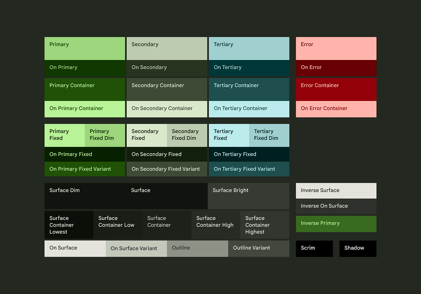421x294 pixels.
Task: Select the On Primary swatch
Action: point(84,67)
